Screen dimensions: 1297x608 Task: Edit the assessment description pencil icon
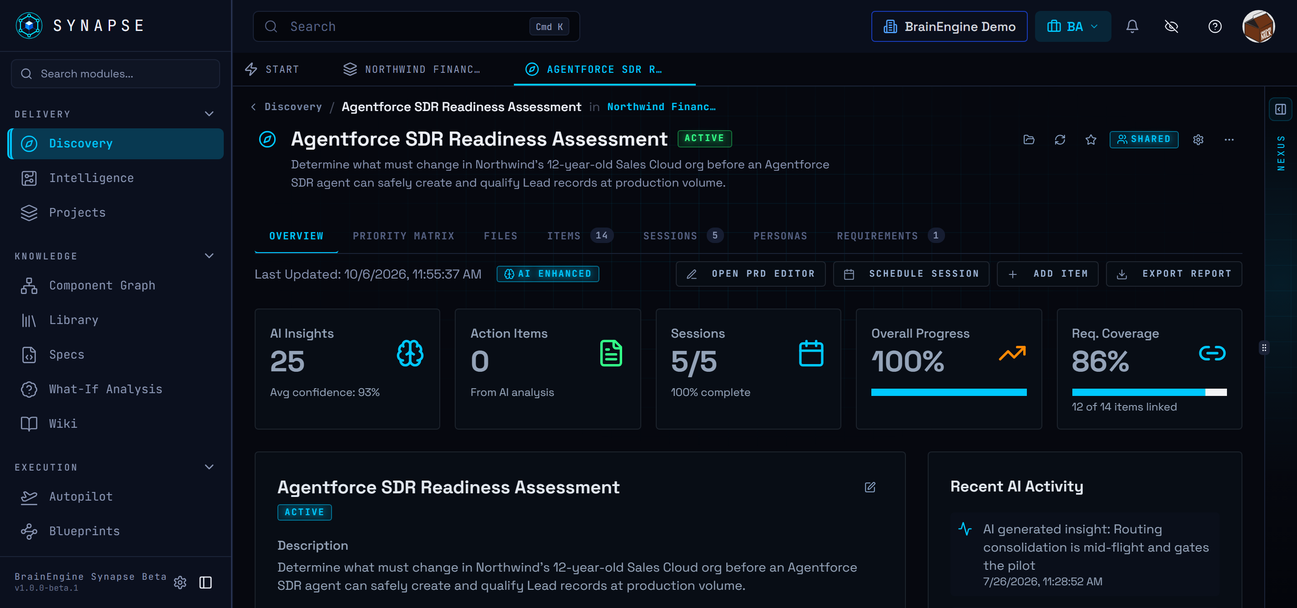click(x=870, y=487)
